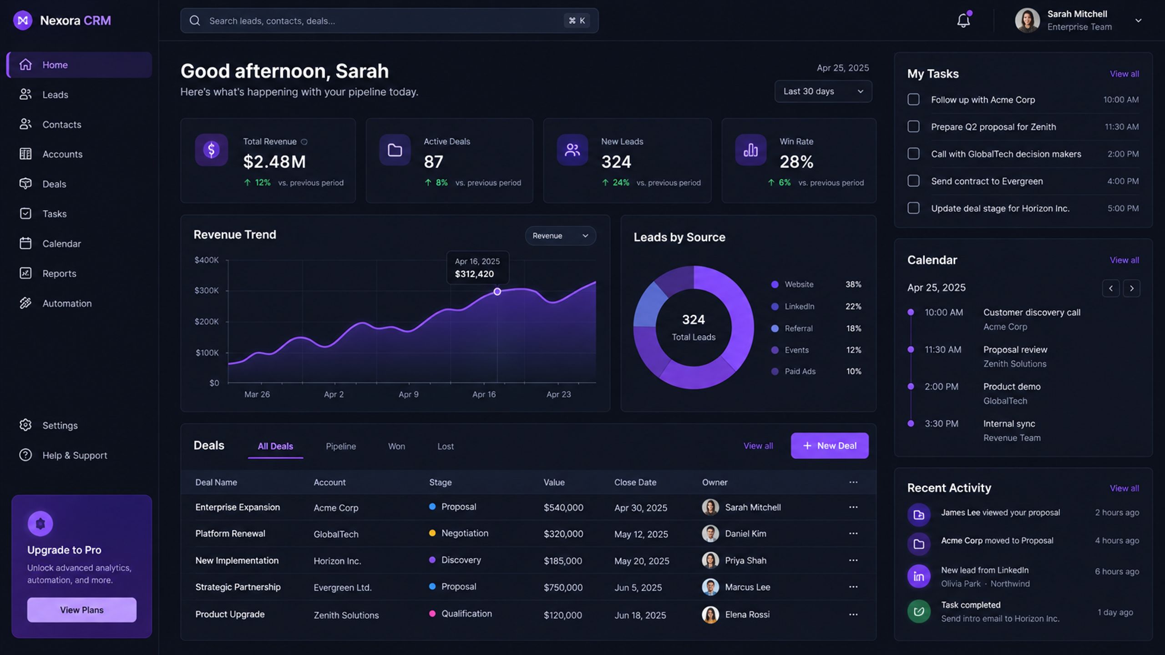Open View all in My Tasks
The height and width of the screenshot is (655, 1165).
[1124, 74]
